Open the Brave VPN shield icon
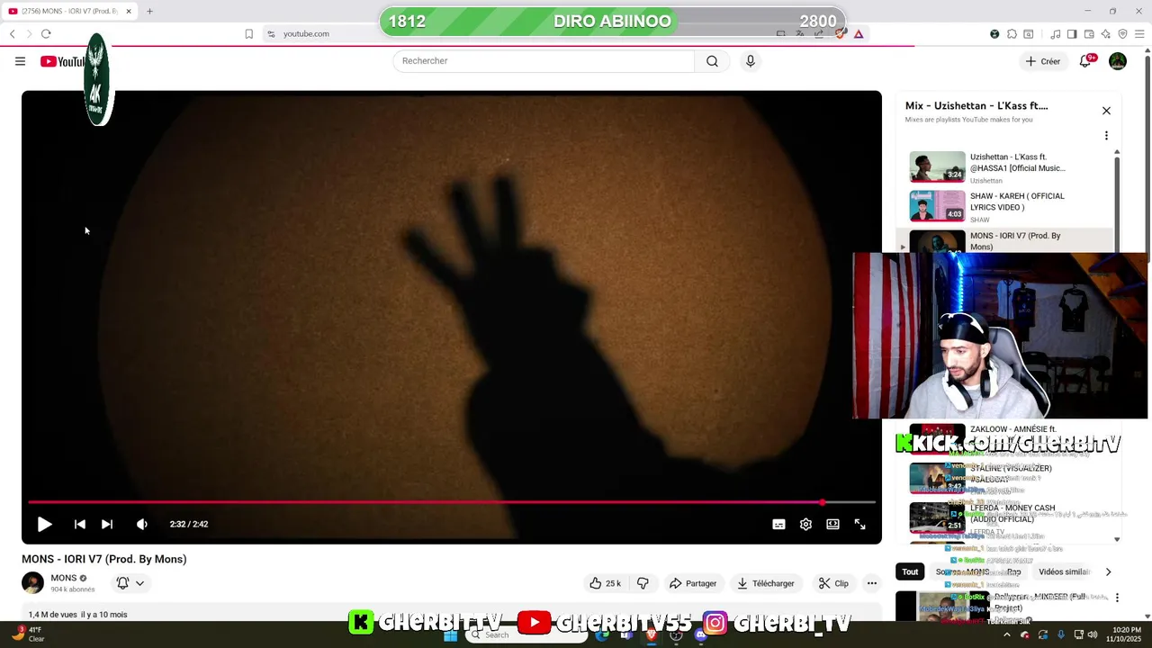This screenshot has width=1152, height=648. pyautogui.click(x=1123, y=33)
